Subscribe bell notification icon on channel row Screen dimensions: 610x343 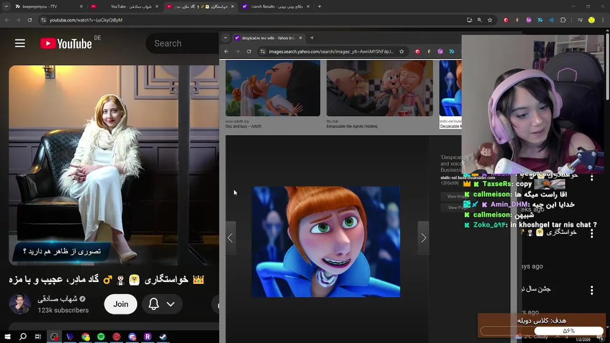(153, 304)
